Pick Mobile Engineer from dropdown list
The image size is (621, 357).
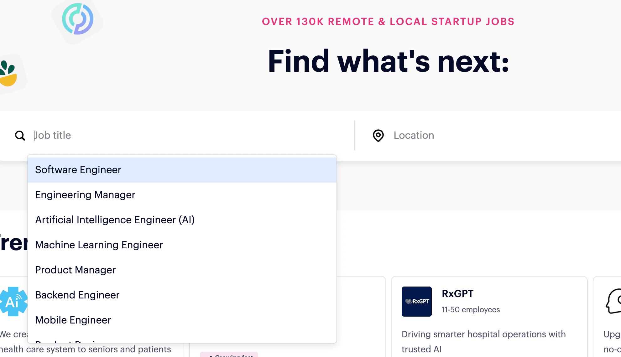tap(73, 320)
